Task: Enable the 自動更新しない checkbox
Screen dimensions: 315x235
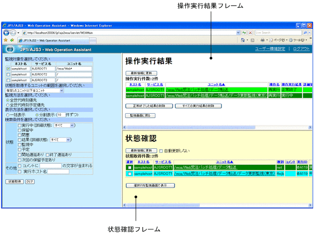Action: pyautogui.click(x=161, y=151)
